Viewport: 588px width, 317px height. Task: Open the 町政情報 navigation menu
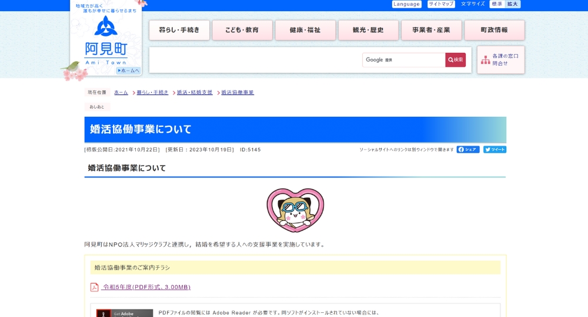coord(494,30)
